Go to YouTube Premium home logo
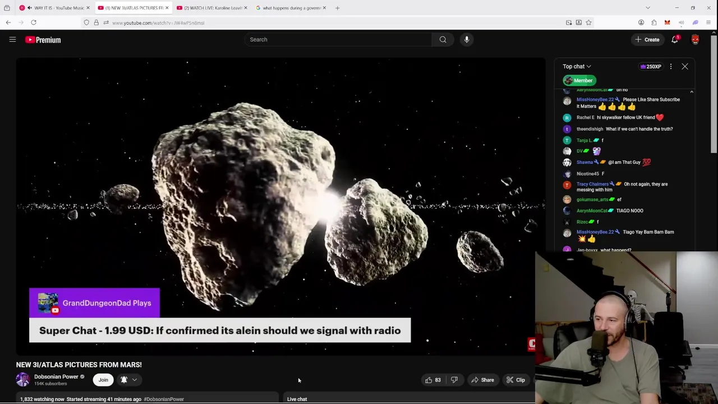 coord(43,40)
